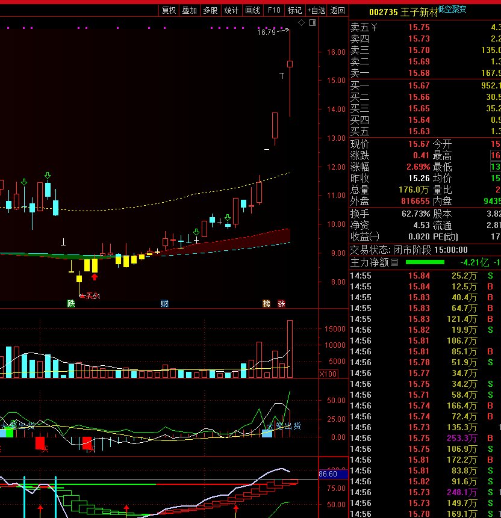The image size is (501, 518).
Task: Click the 复权 toolbar button
Action: pos(169,10)
